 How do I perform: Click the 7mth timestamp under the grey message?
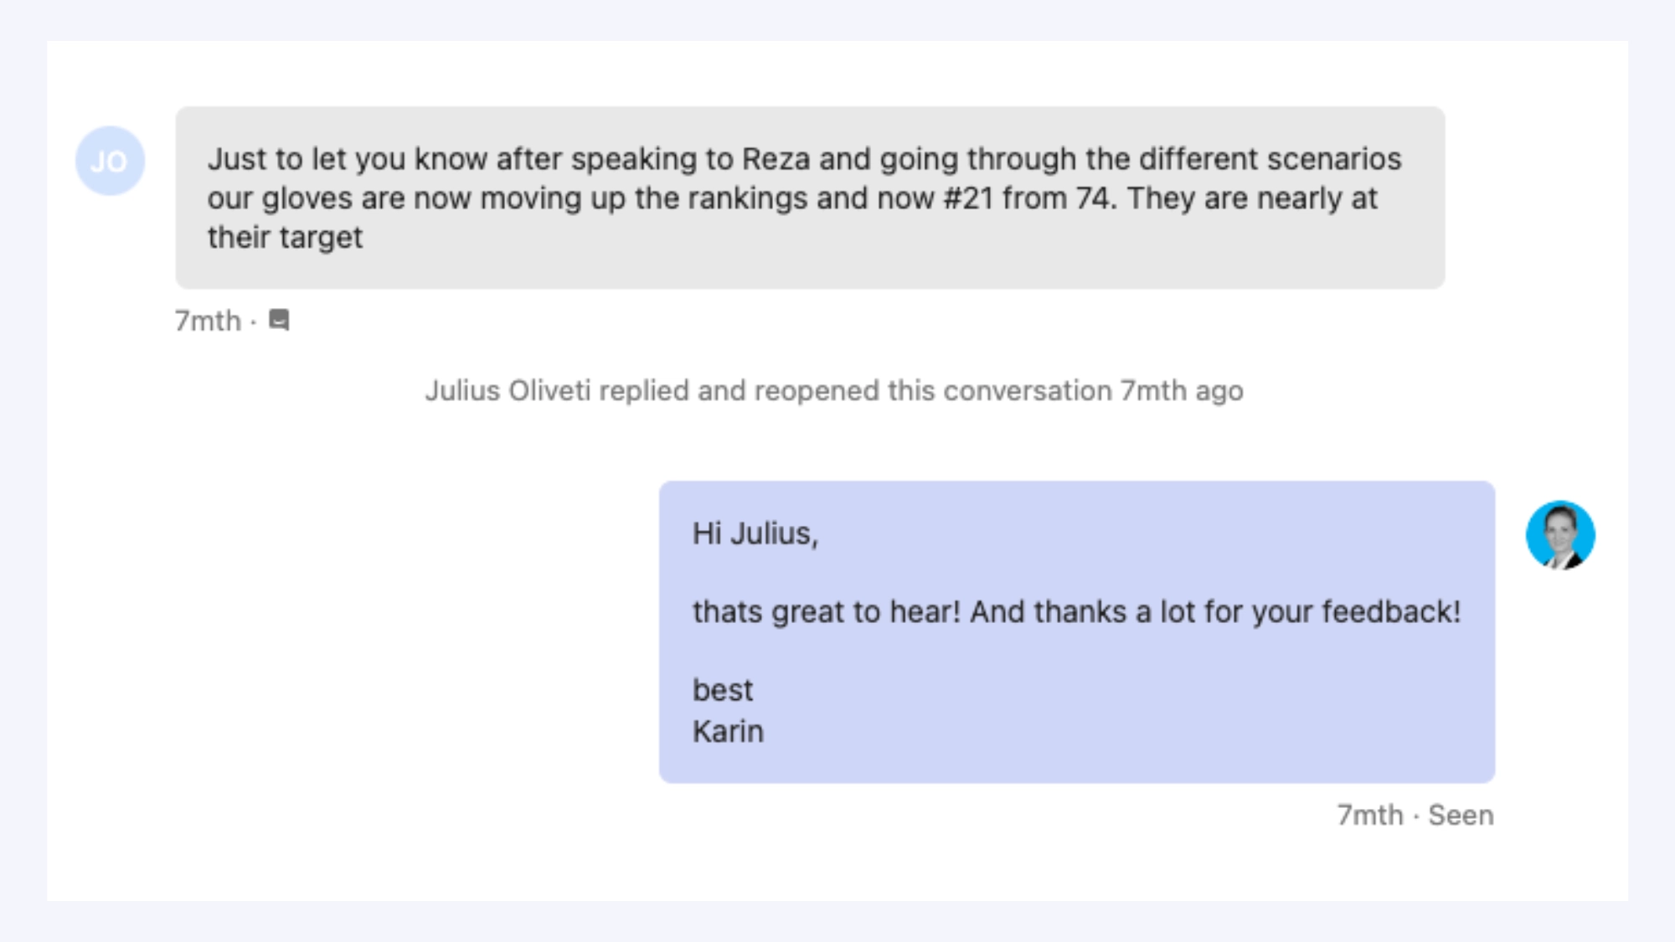click(x=208, y=321)
